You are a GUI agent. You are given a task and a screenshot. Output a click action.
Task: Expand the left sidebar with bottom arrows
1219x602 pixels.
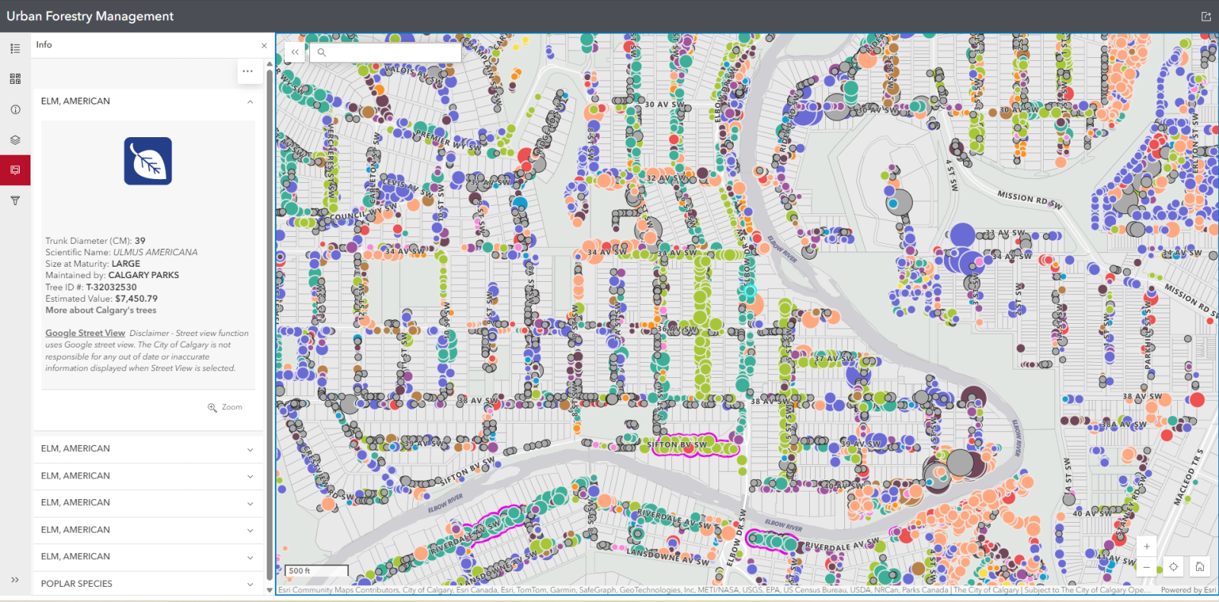point(15,580)
